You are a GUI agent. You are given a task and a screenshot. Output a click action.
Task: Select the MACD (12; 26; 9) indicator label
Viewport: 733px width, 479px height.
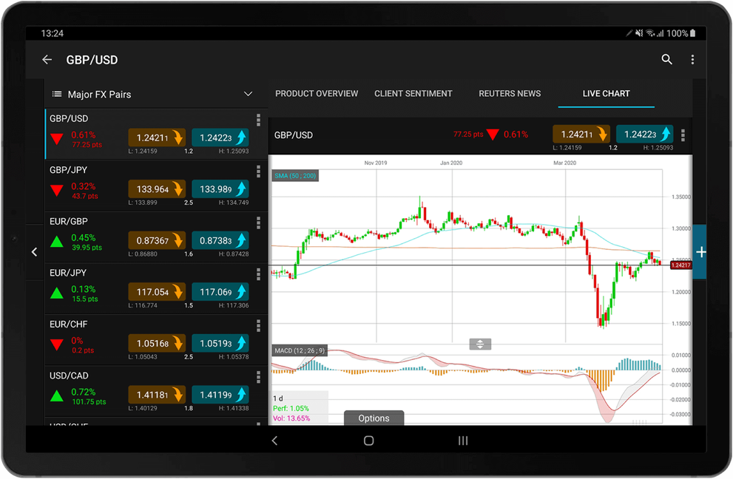299,350
